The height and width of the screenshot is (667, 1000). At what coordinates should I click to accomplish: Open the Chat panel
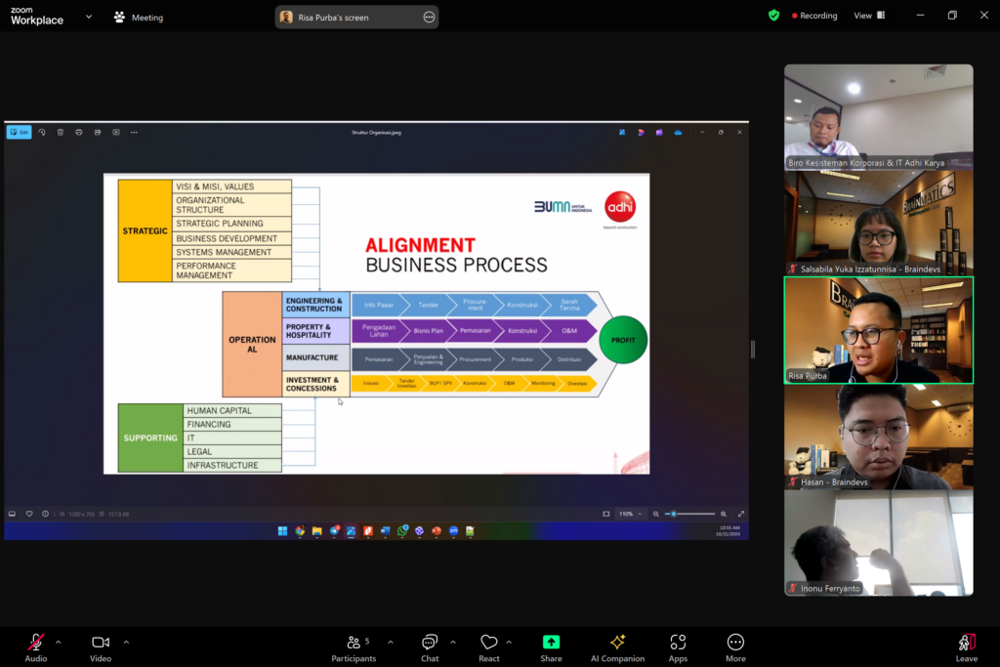[430, 646]
